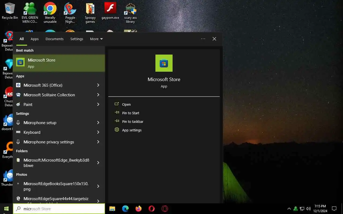Viewport: 343px width, 214px height.
Task: Open the taskbar clock showing 7:15 PM
Action: (320, 209)
